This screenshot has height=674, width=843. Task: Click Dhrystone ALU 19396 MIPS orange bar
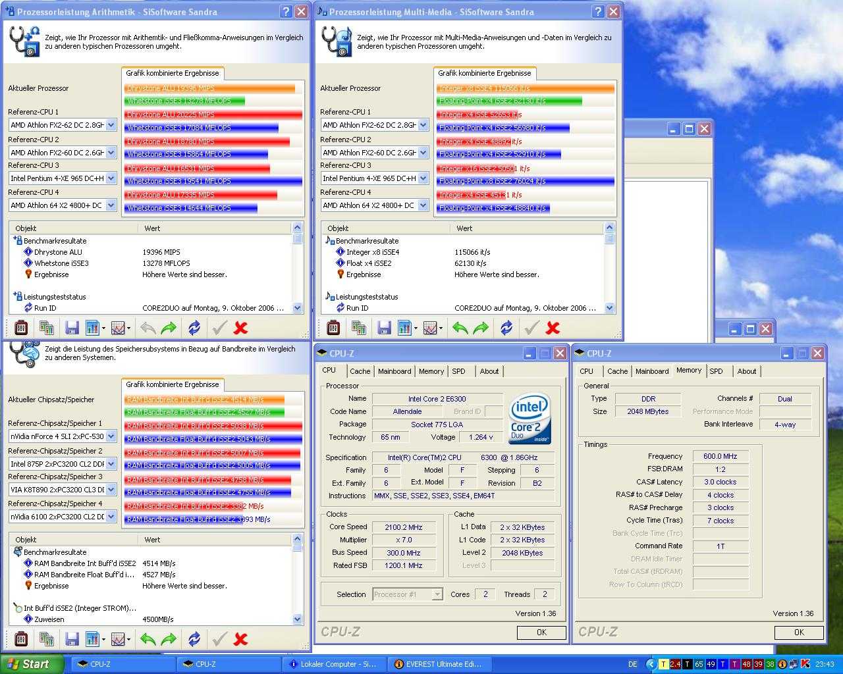pos(210,88)
